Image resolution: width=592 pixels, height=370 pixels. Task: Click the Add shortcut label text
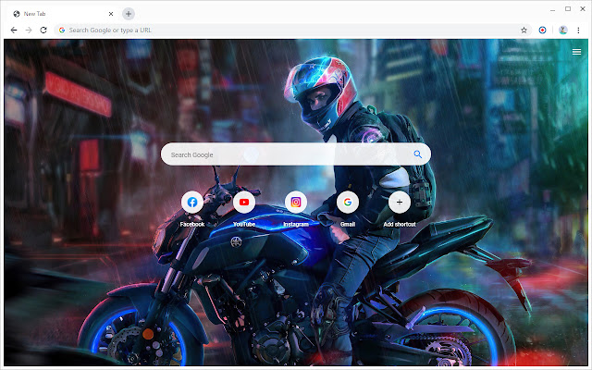[400, 224]
